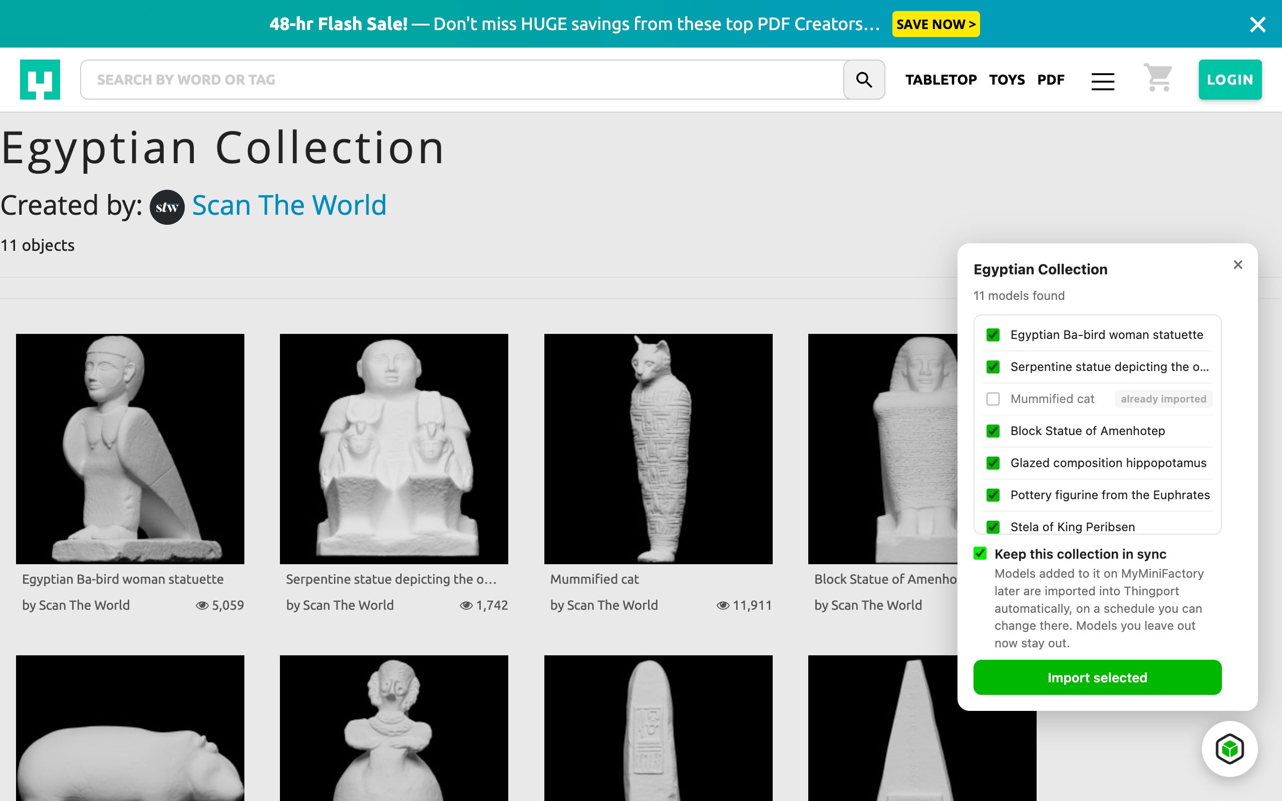Focus the search by word or tag field
The width and height of the screenshot is (1282, 801).
(x=462, y=80)
